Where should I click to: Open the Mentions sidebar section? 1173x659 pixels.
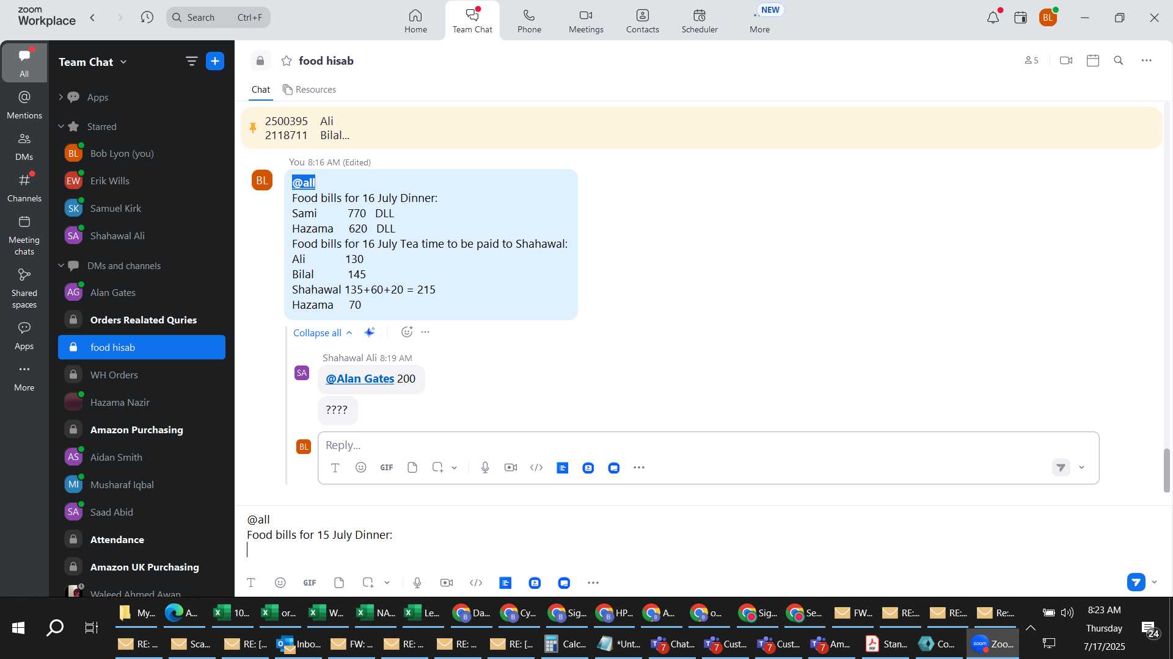click(24, 105)
